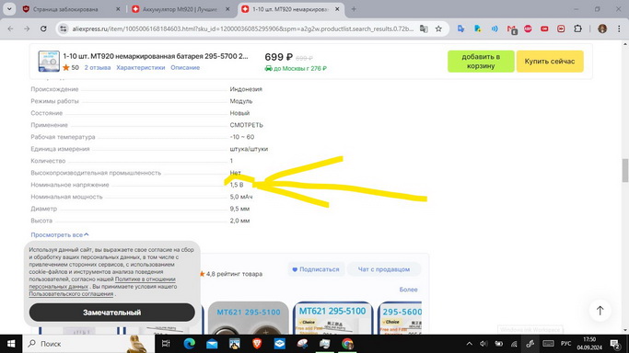Click the translate page icon in address bar
The image size is (629, 353).
[x=424, y=28]
